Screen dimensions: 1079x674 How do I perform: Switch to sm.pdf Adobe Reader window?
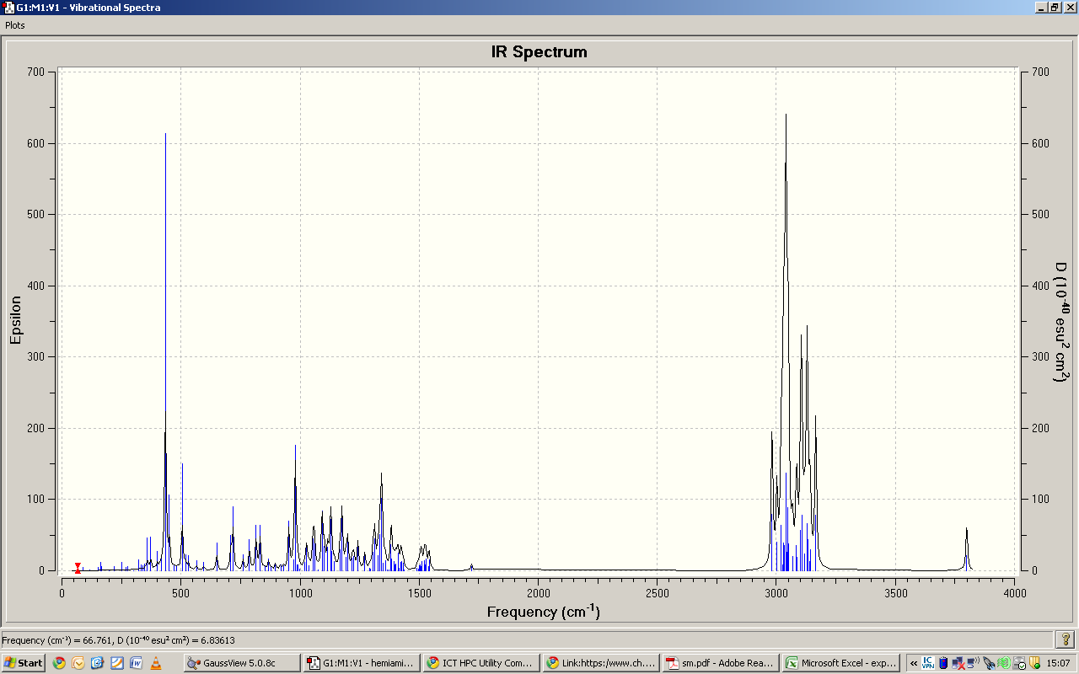coord(721,663)
